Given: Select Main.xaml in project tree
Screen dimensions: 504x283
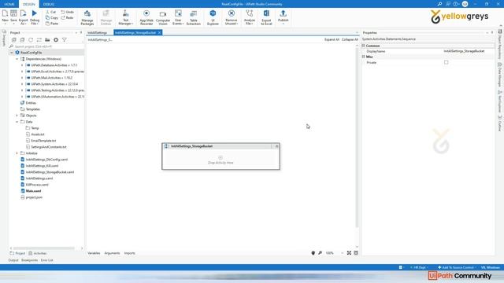Looking at the screenshot, I should tap(31, 191).
